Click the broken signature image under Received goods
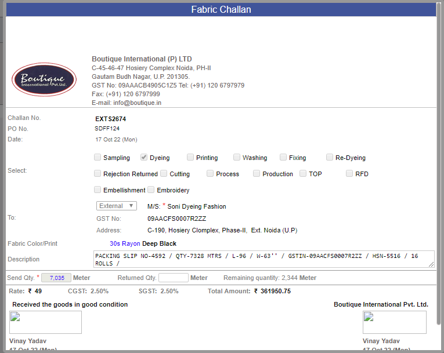The width and height of the screenshot is (444, 353). point(45,322)
